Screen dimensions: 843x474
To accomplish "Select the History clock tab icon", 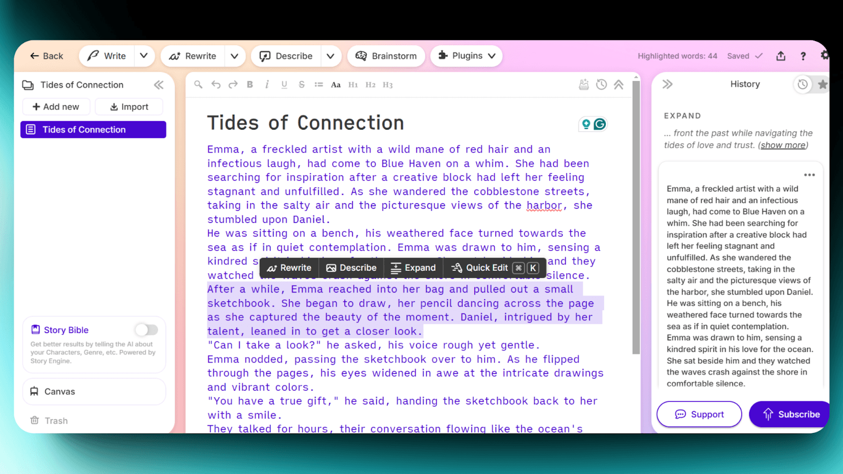I will click(x=802, y=84).
